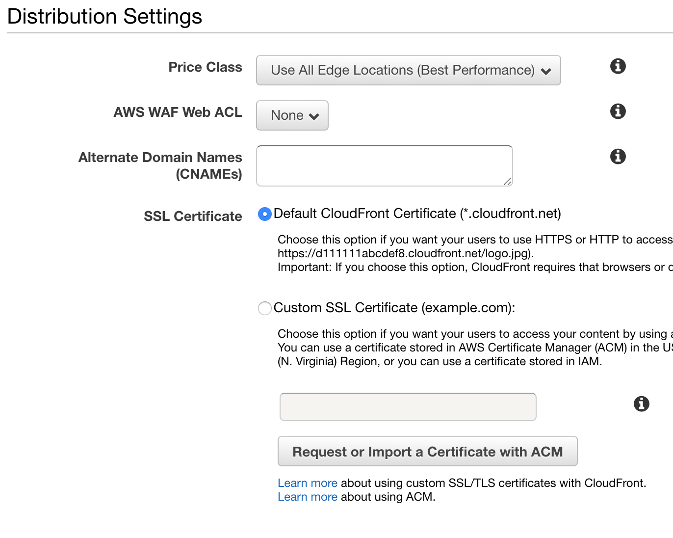Click the info icon beside AWS WAF Web ACL
The width and height of the screenshot is (673, 538).
pyautogui.click(x=618, y=111)
